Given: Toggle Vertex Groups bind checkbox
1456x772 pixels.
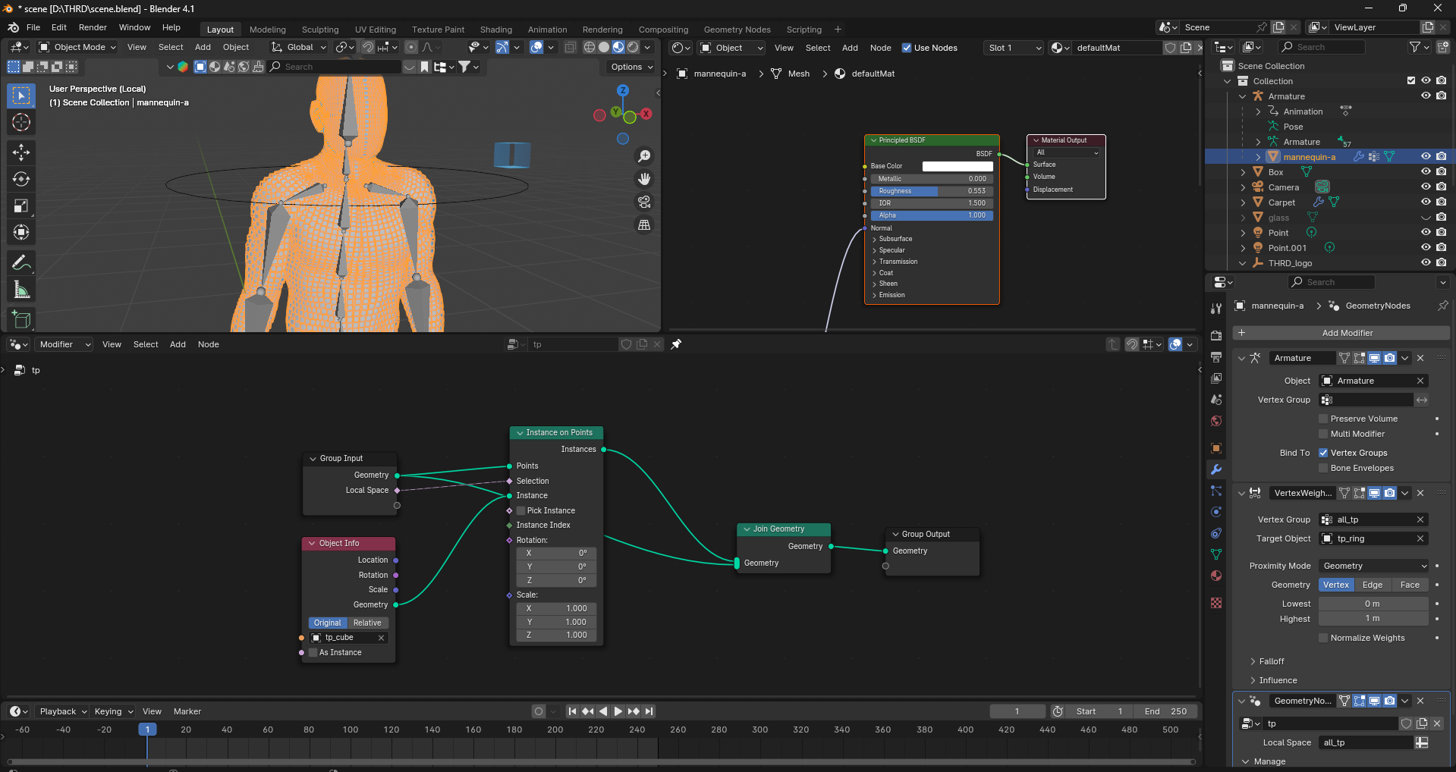Looking at the screenshot, I should [1323, 453].
